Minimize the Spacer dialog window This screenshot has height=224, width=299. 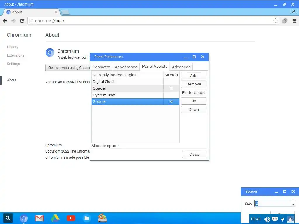point(276,192)
